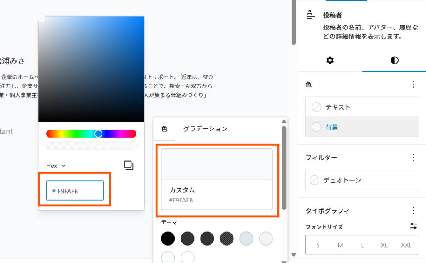Switch to the グラデーション tab
The height and width of the screenshot is (263, 426).
point(205,129)
